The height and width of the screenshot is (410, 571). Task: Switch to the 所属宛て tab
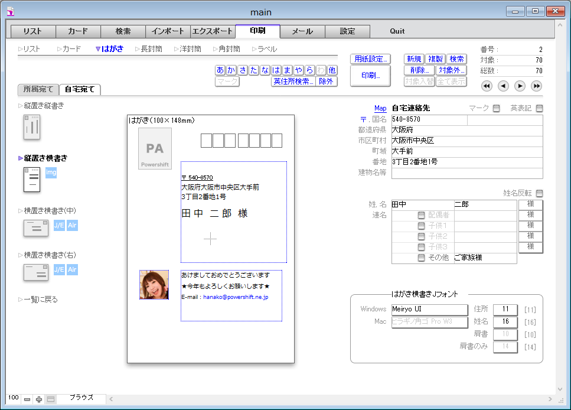[x=38, y=90]
